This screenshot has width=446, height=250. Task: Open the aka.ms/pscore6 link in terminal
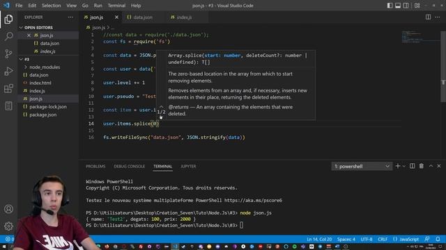pyautogui.click(x=253, y=201)
